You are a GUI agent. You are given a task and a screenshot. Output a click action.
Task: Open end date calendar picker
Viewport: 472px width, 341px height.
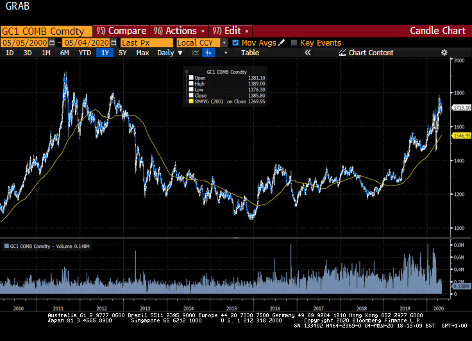click(114, 42)
